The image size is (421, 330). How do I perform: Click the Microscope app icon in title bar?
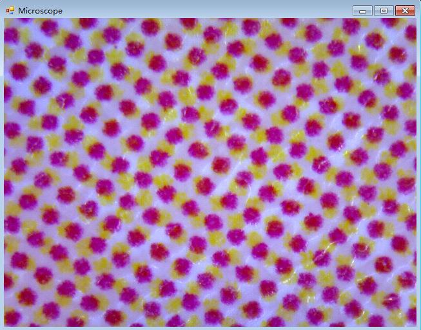click(x=10, y=11)
